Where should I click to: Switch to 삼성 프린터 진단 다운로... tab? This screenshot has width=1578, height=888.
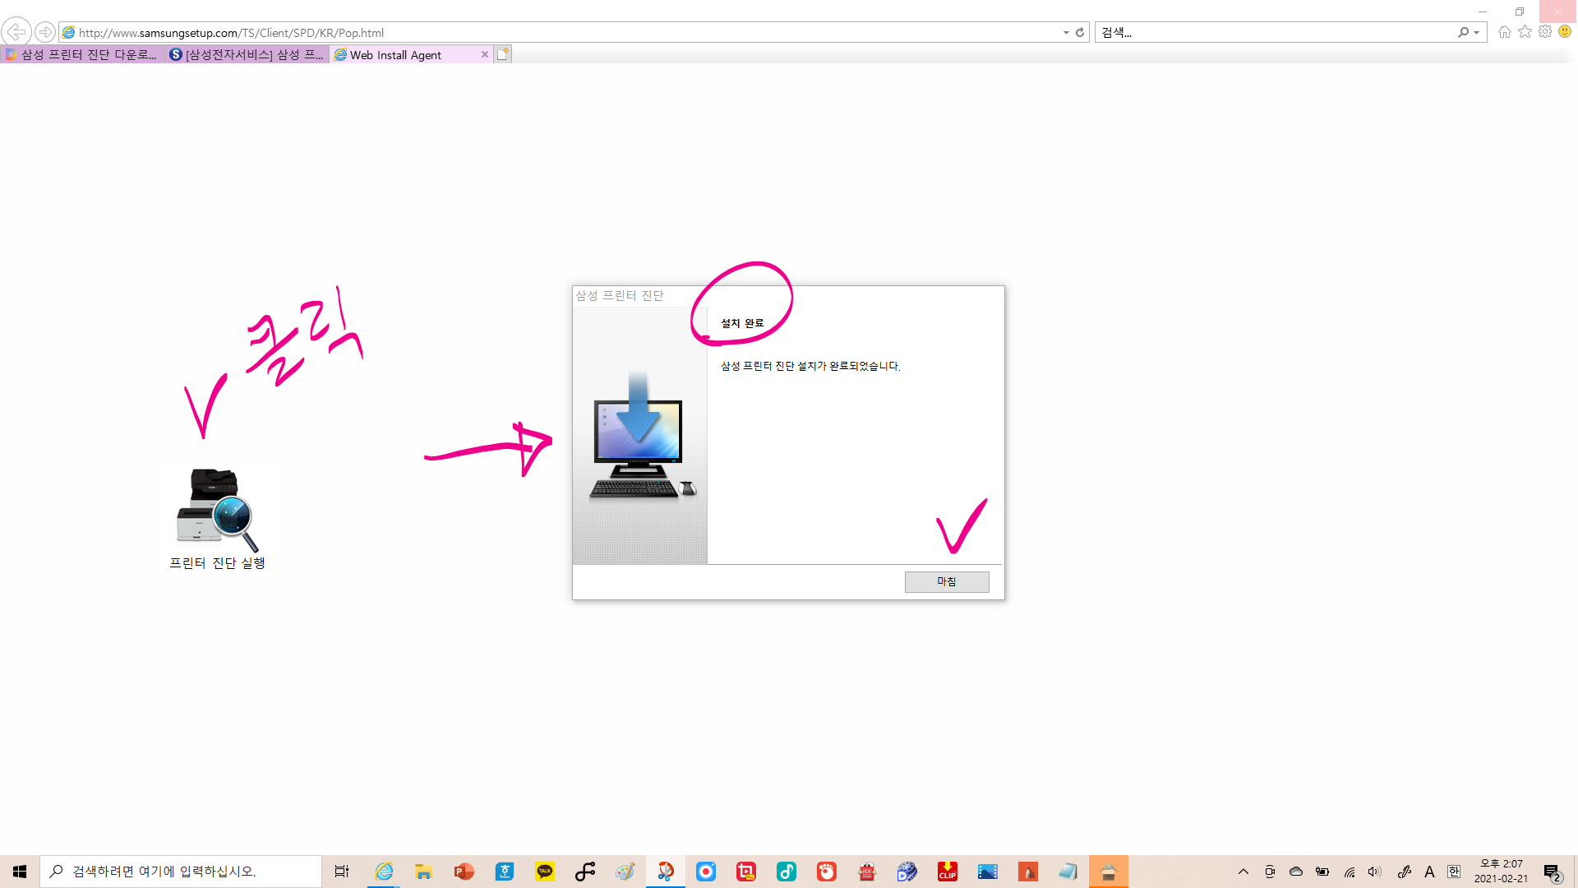click(x=82, y=54)
